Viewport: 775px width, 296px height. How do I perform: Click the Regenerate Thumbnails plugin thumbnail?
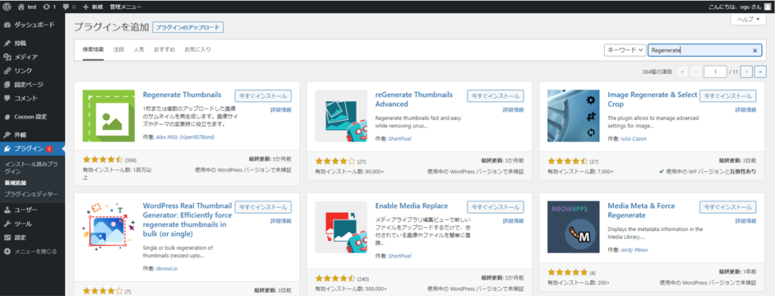point(109,116)
